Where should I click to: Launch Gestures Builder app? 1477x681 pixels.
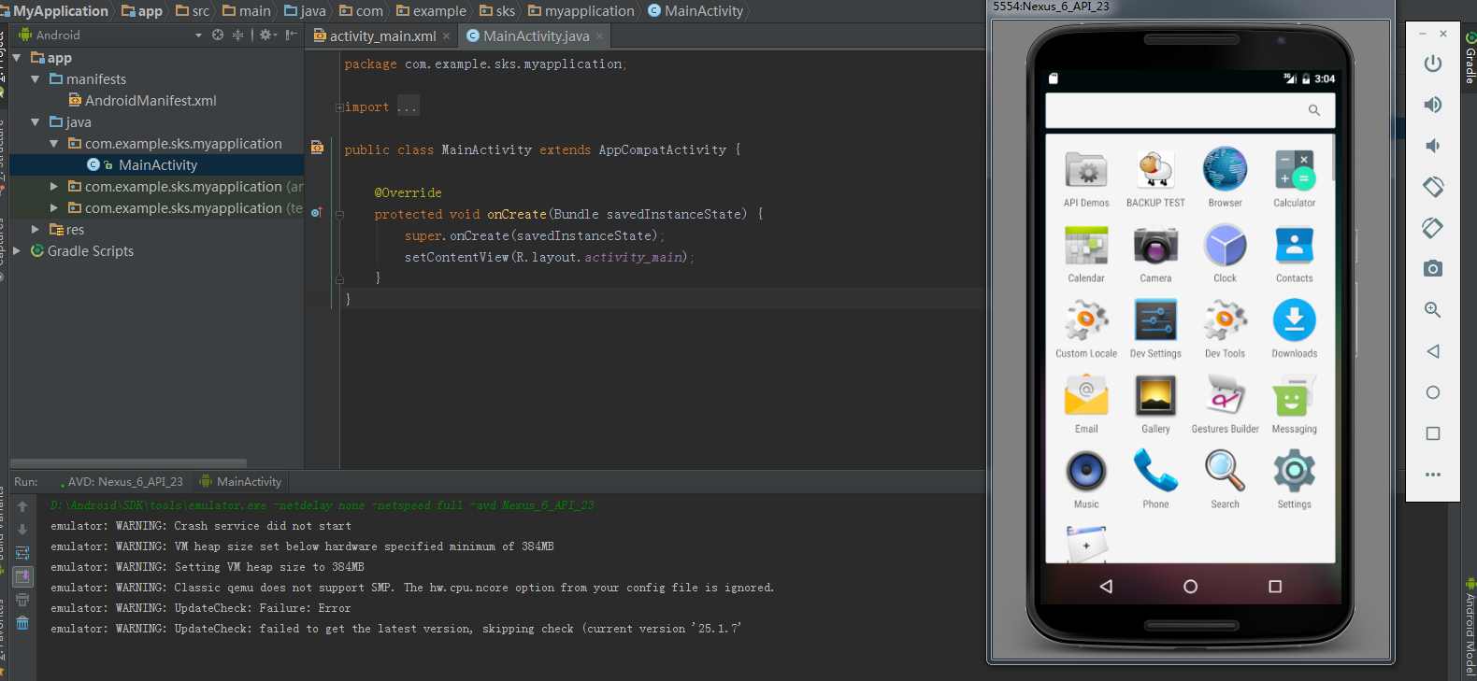tap(1225, 404)
